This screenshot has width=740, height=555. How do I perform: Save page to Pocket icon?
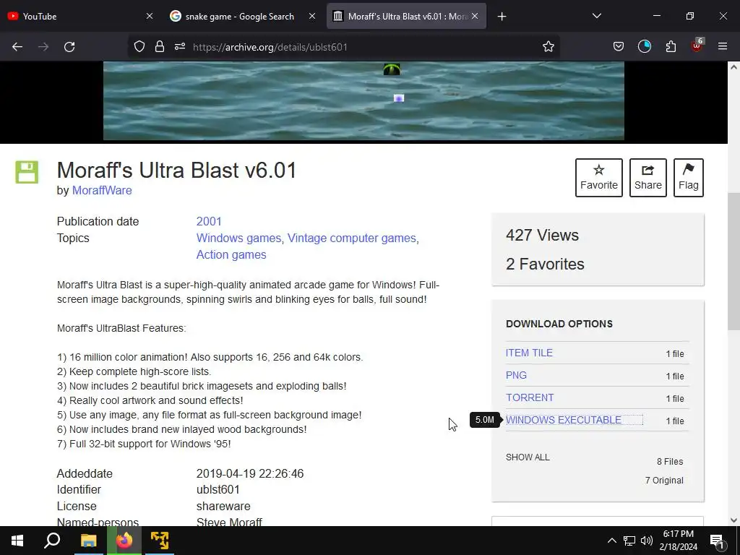pos(619,46)
